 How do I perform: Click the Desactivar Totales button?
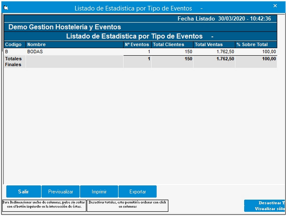point(265,206)
